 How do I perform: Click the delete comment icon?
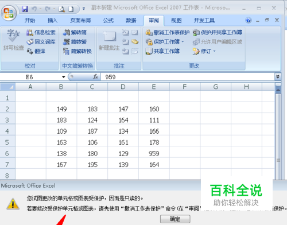(x=126, y=33)
